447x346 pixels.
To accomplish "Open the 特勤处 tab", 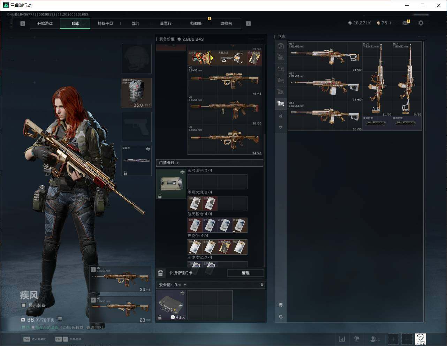I will pos(196,23).
